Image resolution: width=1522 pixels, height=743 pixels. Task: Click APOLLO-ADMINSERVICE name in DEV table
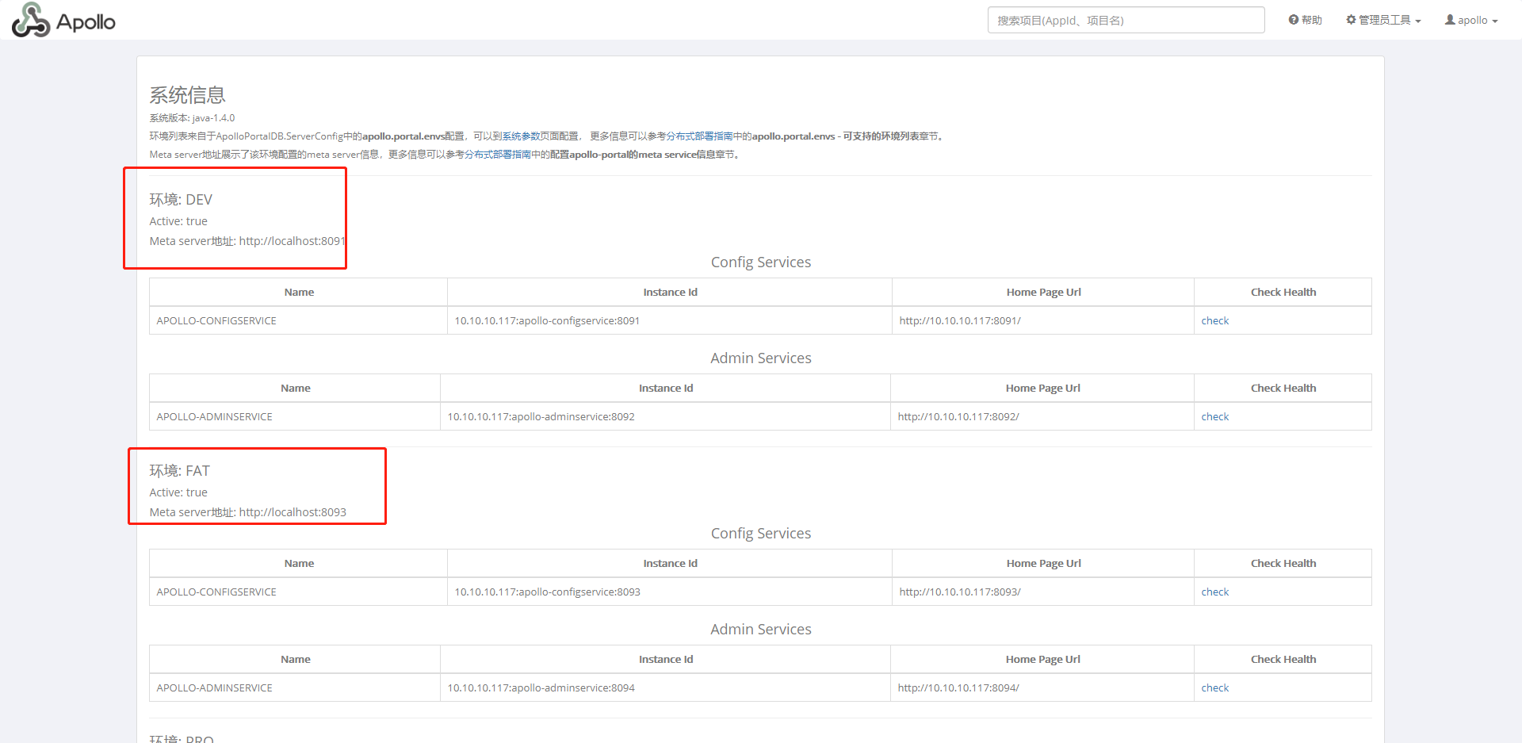(214, 416)
